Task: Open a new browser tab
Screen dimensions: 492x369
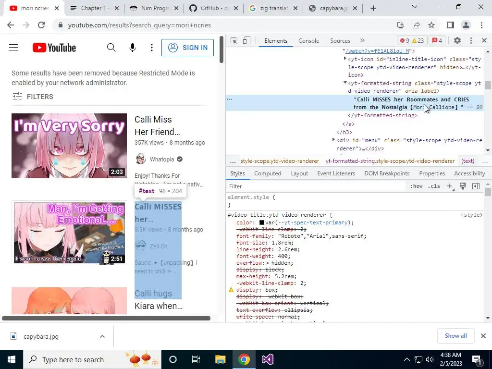Action: point(373,8)
